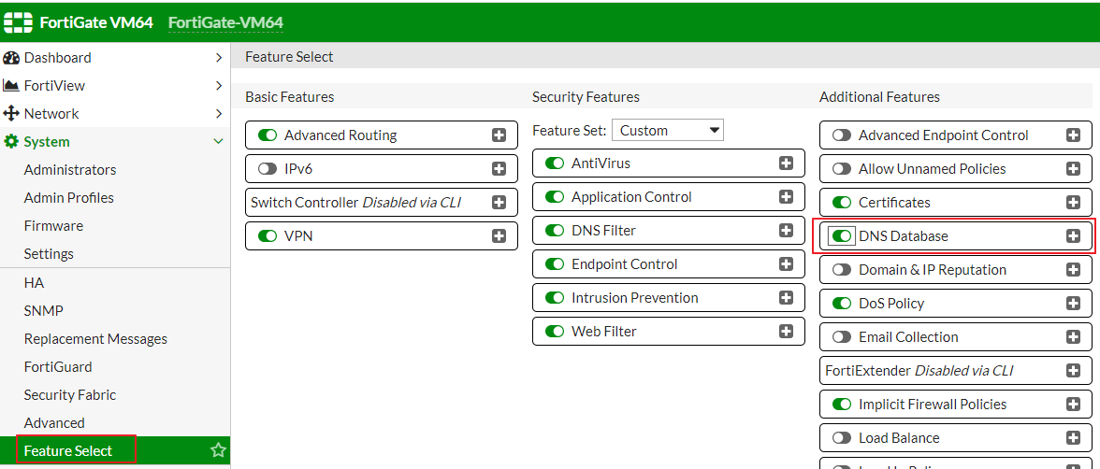This screenshot has width=1100, height=469.
Task: Click the plus icon for Application Control
Action: [x=786, y=197]
